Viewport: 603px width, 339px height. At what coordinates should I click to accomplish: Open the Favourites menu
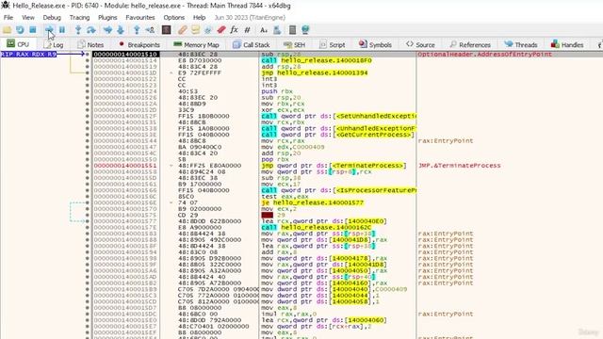click(140, 18)
